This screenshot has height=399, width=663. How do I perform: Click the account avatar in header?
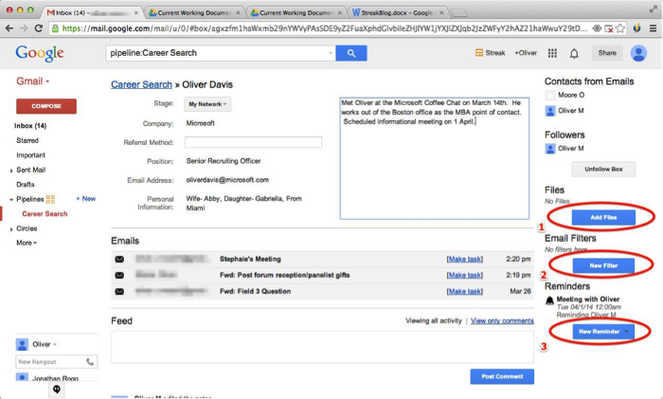click(638, 53)
